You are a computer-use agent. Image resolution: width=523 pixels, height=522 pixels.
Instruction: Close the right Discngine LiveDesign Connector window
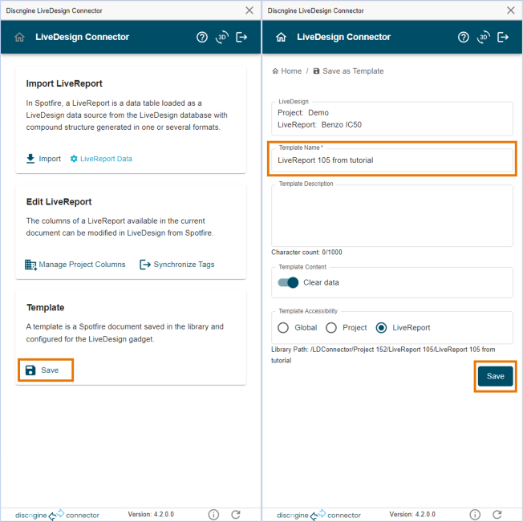click(x=511, y=10)
